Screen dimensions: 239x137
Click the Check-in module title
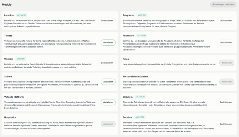128,97
